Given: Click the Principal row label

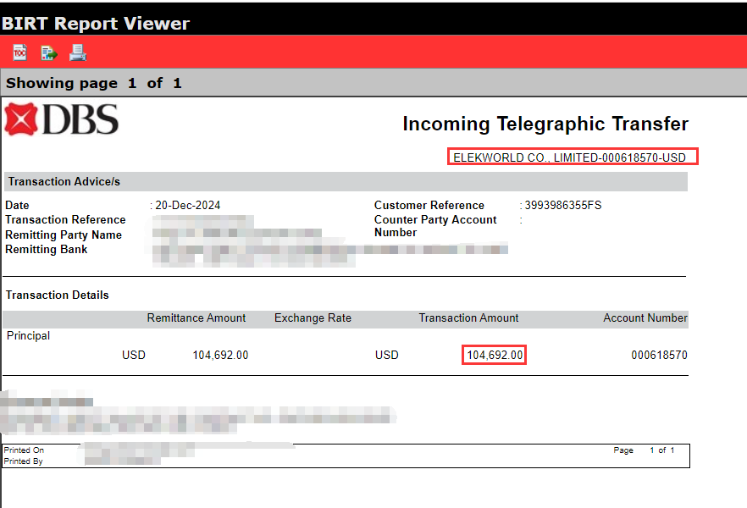Looking at the screenshot, I should click(28, 335).
